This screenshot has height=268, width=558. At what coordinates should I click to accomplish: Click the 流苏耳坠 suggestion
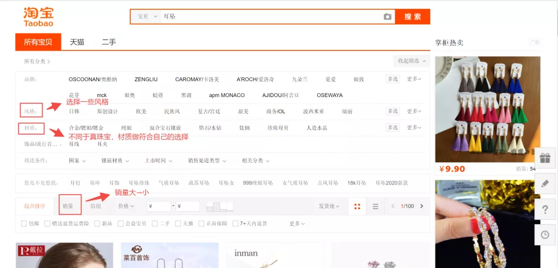pos(199,183)
